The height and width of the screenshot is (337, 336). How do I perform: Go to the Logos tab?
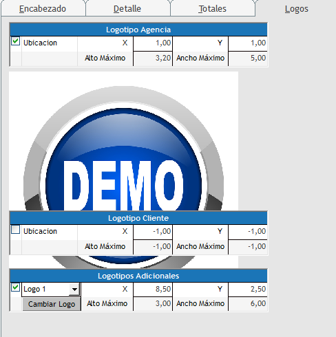point(296,9)
